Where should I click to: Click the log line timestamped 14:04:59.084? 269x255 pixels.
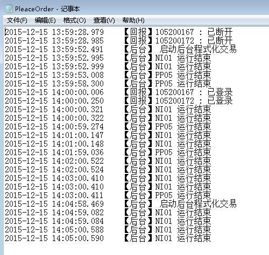pyautogui.click(x=108, y=221)
